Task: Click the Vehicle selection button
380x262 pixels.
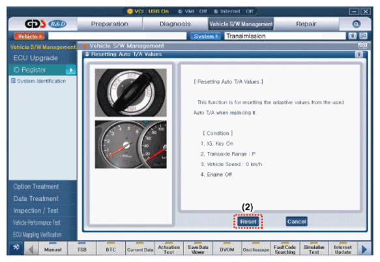Action: (29, 36)
